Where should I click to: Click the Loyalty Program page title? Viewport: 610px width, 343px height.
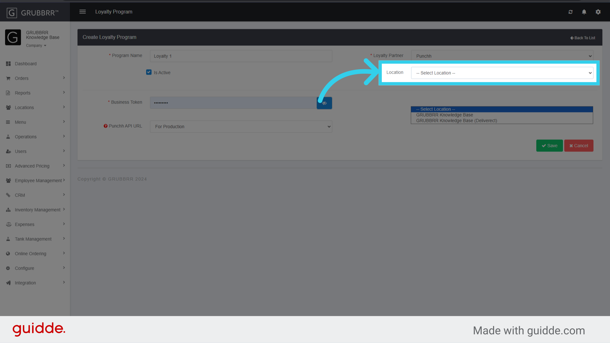[114, 12]
